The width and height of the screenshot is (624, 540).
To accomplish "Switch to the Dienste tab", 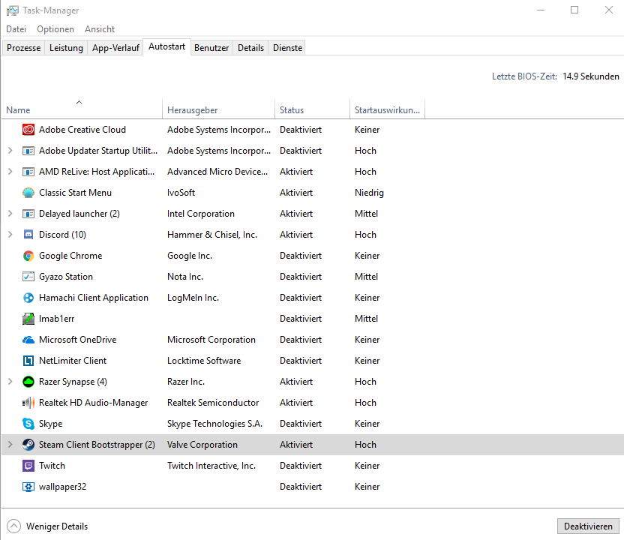I will coord(287,48).
